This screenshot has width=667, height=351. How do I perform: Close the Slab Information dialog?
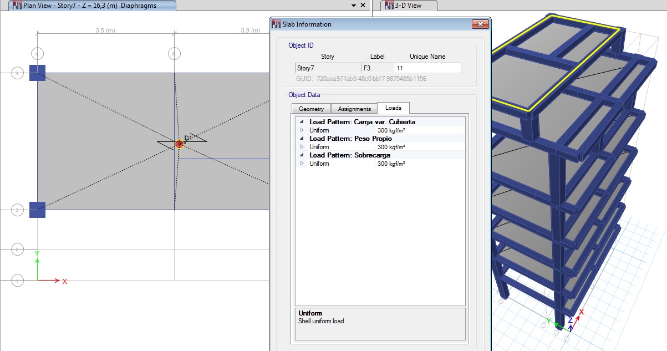(x=479, y=24)
